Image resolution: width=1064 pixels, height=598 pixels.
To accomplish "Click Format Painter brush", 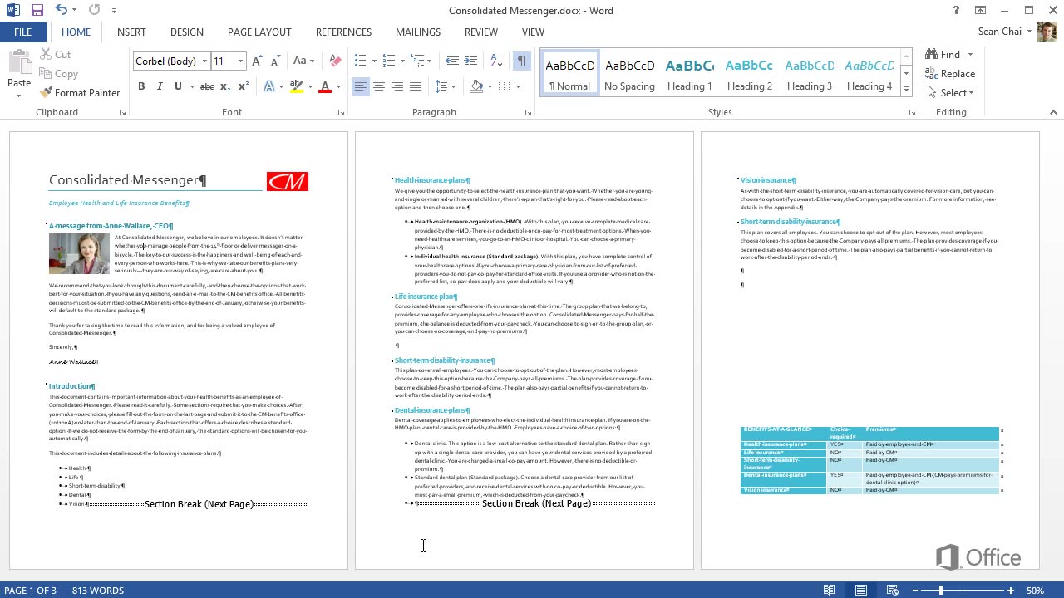I will [80, 92].
